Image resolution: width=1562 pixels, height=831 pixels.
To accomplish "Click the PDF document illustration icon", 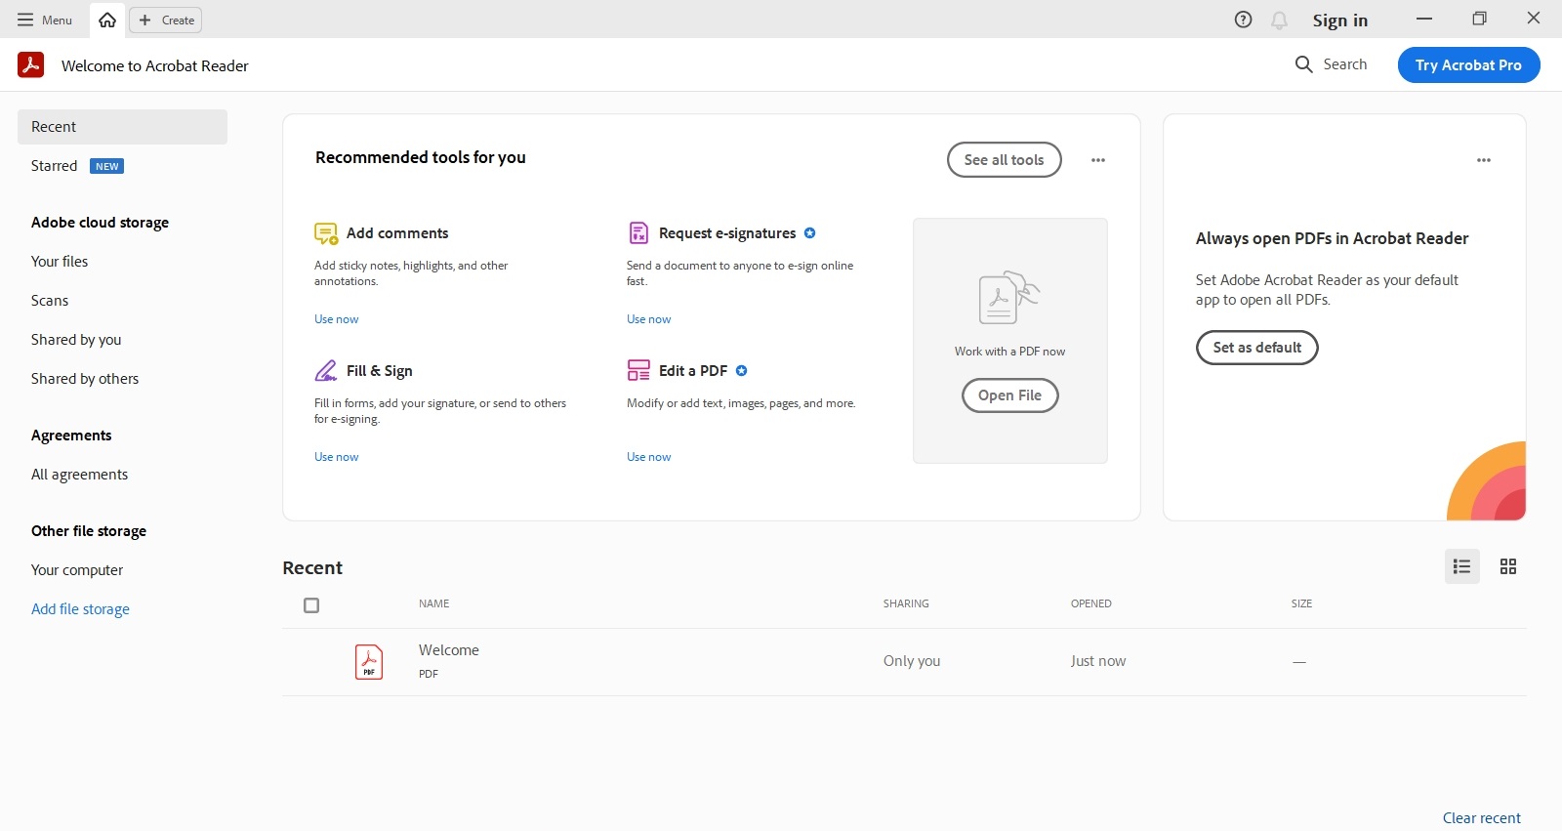I will point(1008,298).
